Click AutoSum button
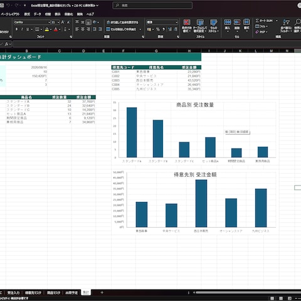This screenshot has width=301, height=301. 264,21
